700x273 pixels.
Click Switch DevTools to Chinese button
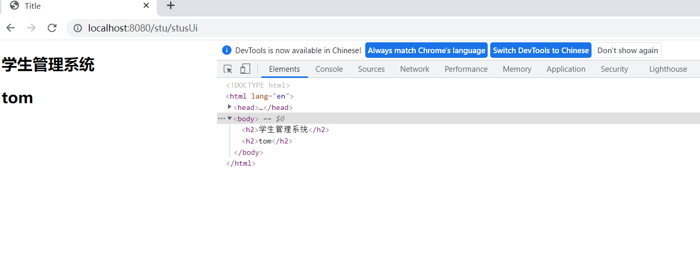coord(541,50)
